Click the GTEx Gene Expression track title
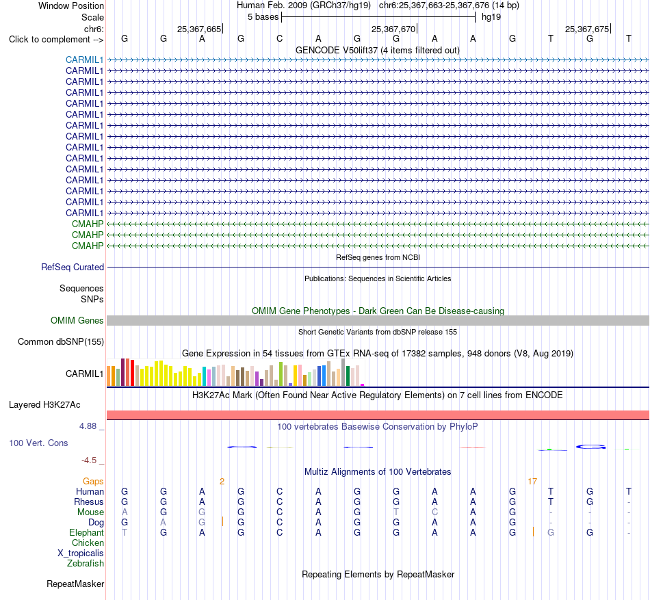Image resolution: width=650 pixels, height=600 pixels. (378, 354)
